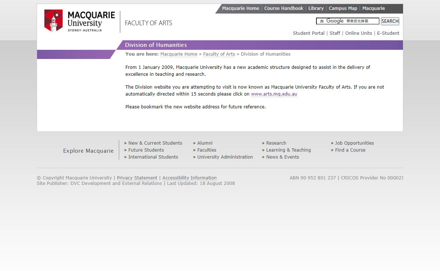Visit the Staff link
The image size is (440, 271).
[x=335, y=33]
